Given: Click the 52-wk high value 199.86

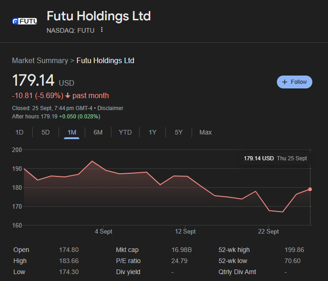Looking at the screenshot, I should click(x=294, y=250).
